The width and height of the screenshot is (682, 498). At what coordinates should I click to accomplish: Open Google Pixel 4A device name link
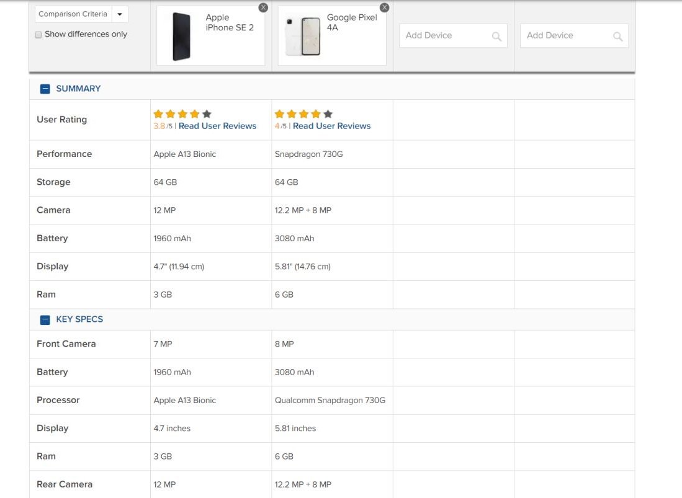pyautogui.click(x=351, y=22)
